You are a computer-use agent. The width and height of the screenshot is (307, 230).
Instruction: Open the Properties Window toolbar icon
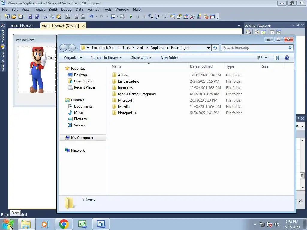point(179,17)
